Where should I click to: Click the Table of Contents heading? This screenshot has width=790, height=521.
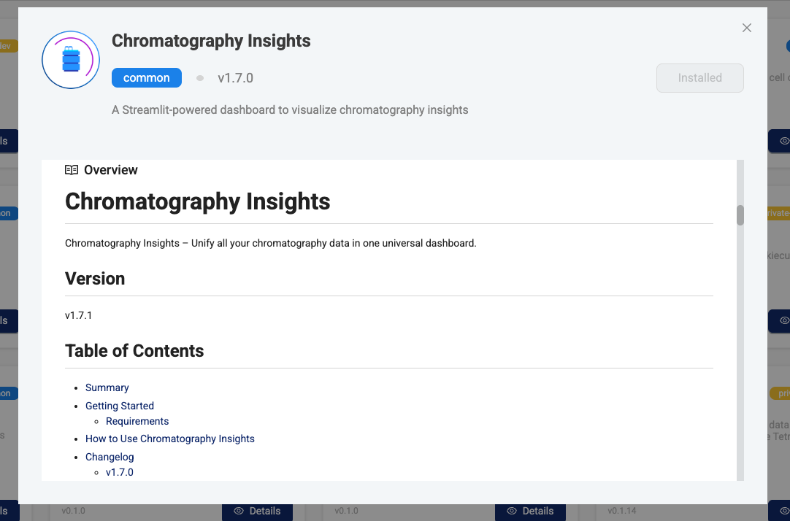pyautogui.click(x=134, y=351)
